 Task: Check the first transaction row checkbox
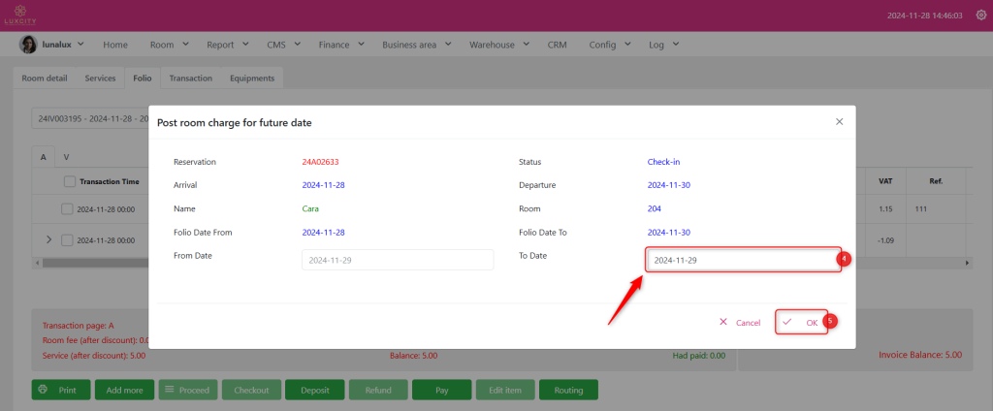[67, 208]
